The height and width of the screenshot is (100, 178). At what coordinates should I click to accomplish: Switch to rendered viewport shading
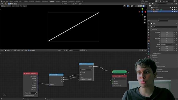144,6
